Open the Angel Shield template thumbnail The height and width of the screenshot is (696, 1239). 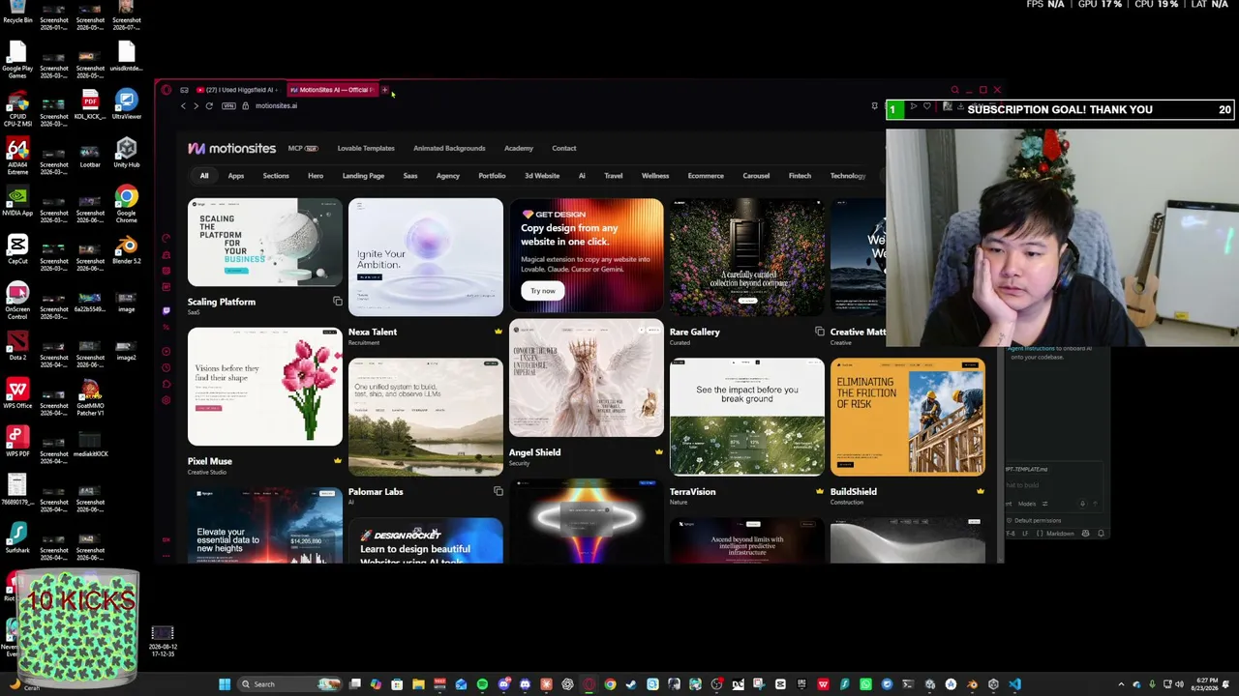(587, 378)
